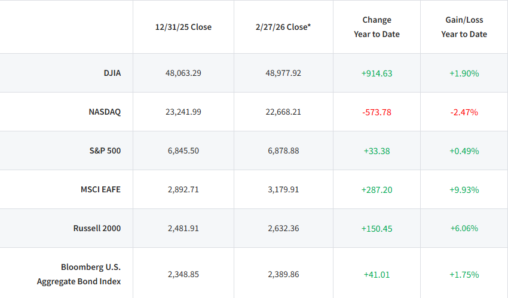508x298 pixels.
Task: Select MSCI EAFE gain +9.93% cell
Action: [464, 190]
